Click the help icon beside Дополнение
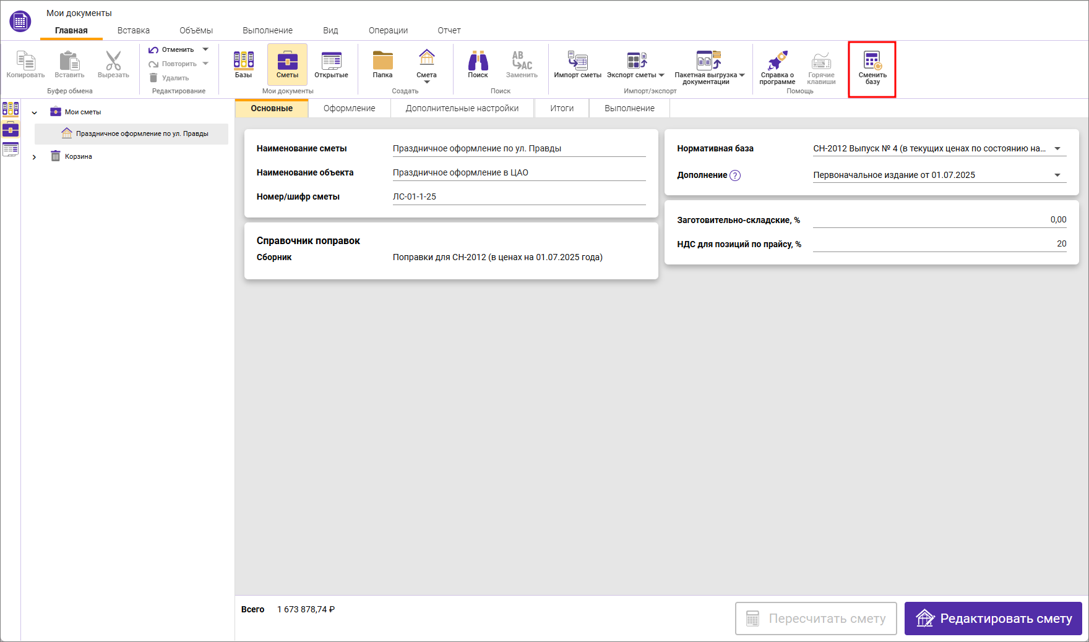Screen dimensions: 1089x642 tap(735, 175)
